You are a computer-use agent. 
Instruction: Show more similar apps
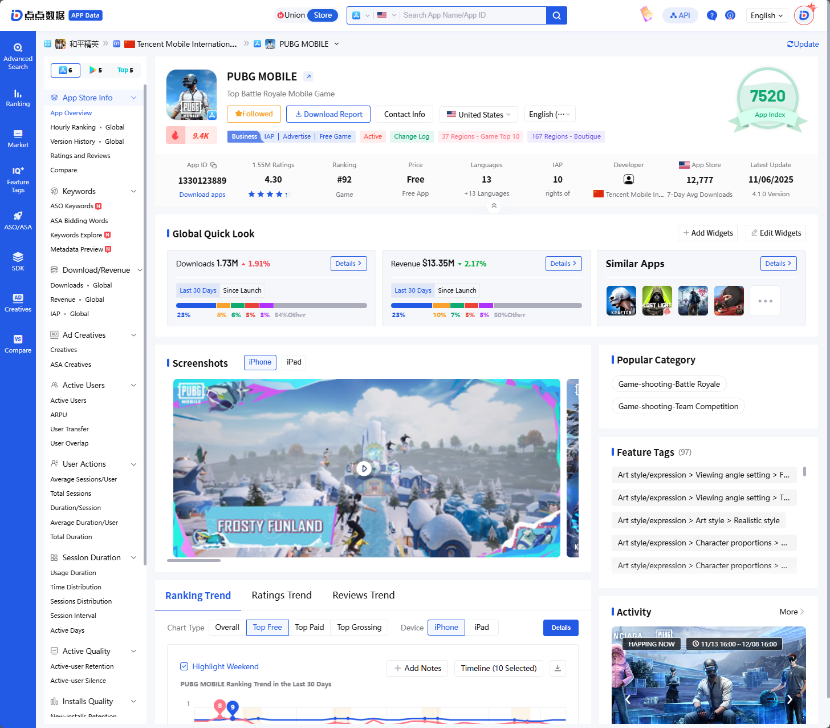(x=765, y=301)
